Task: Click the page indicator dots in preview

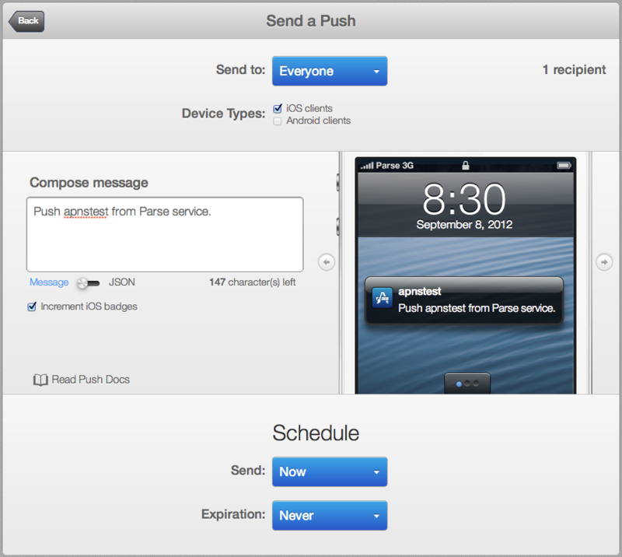Action: (x=467, y=384)
